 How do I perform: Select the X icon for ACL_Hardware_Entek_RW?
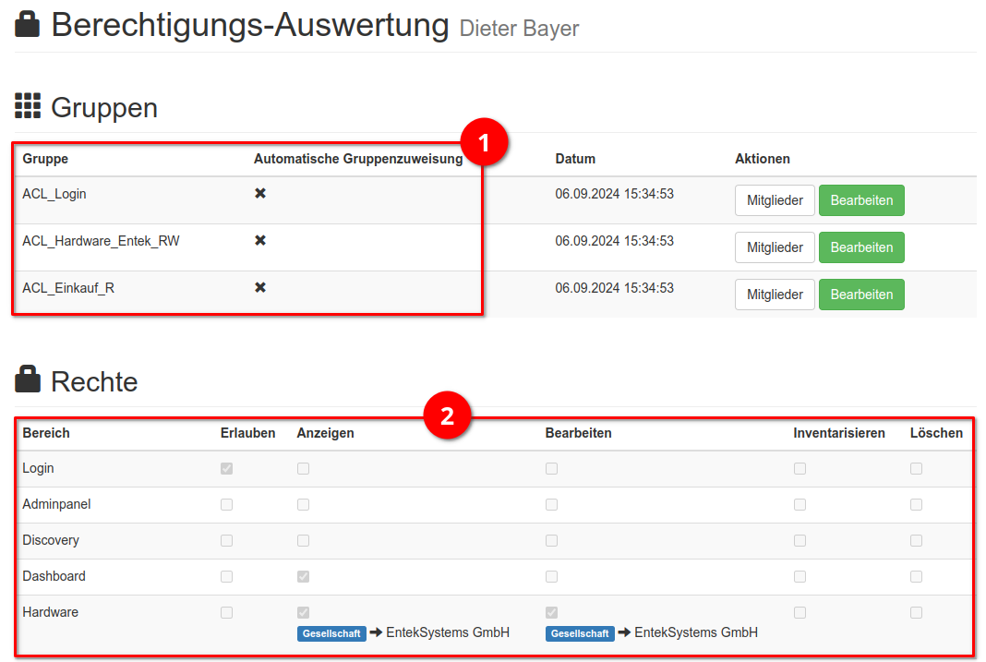pos(259,241)
